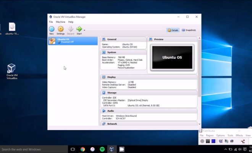252x153 pixels.
Task: Click the network icon in system tray
Action: 235,150
